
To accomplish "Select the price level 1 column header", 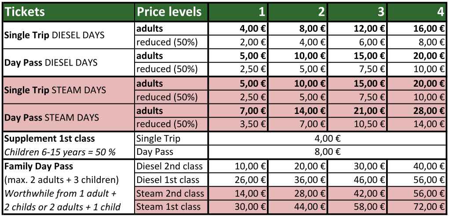I will (262, 11).
